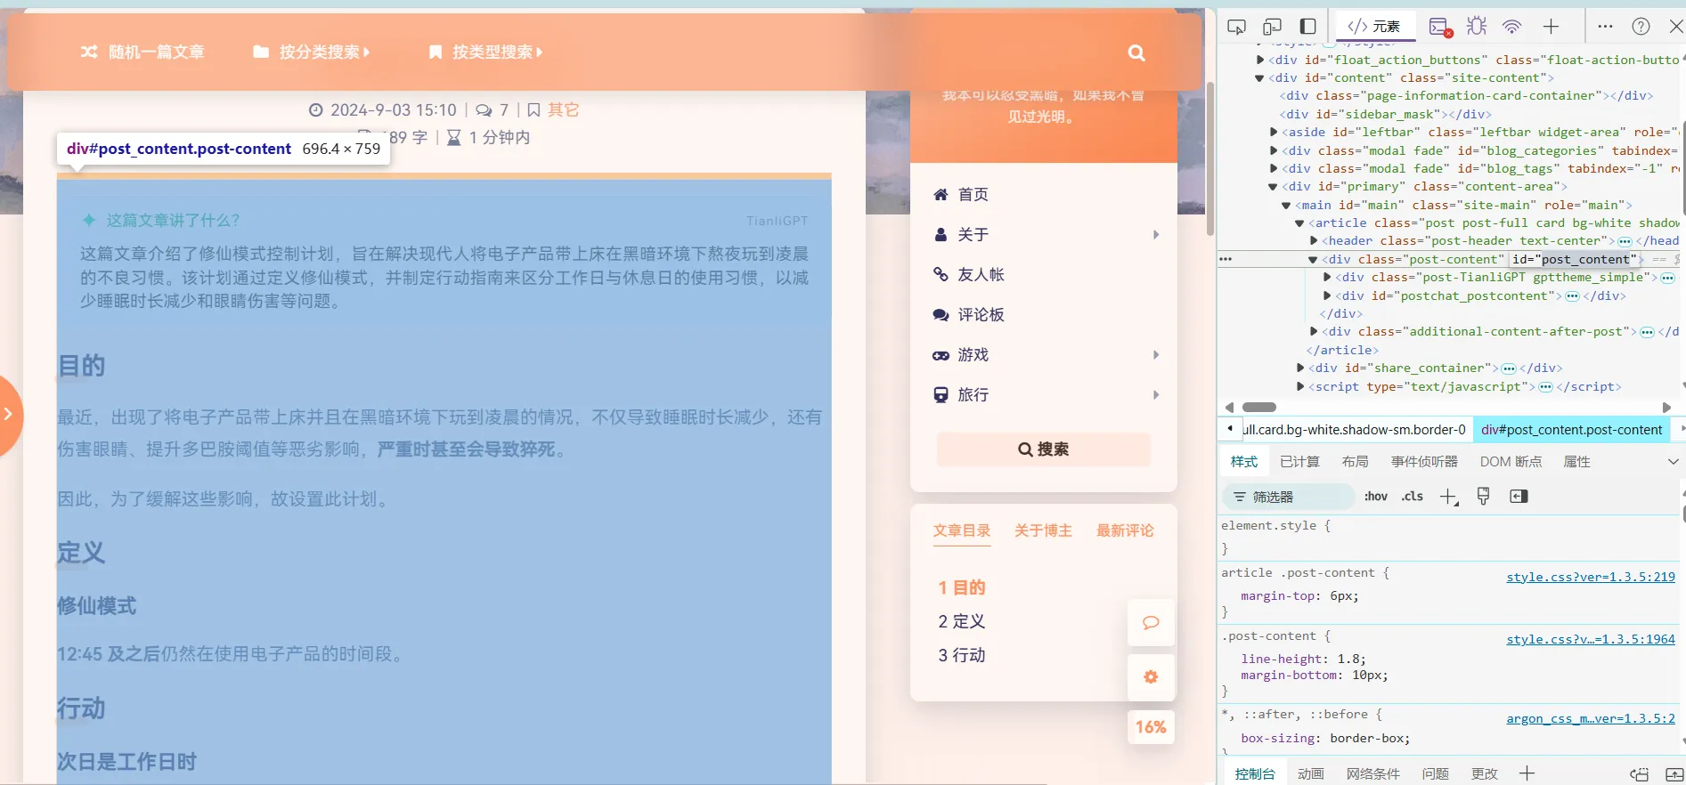
Task: Open the floating settings gear button
Action: coord(1151,677)
